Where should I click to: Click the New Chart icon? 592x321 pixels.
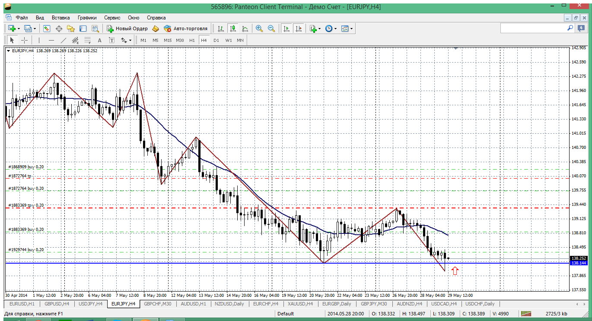click(12, 28)
